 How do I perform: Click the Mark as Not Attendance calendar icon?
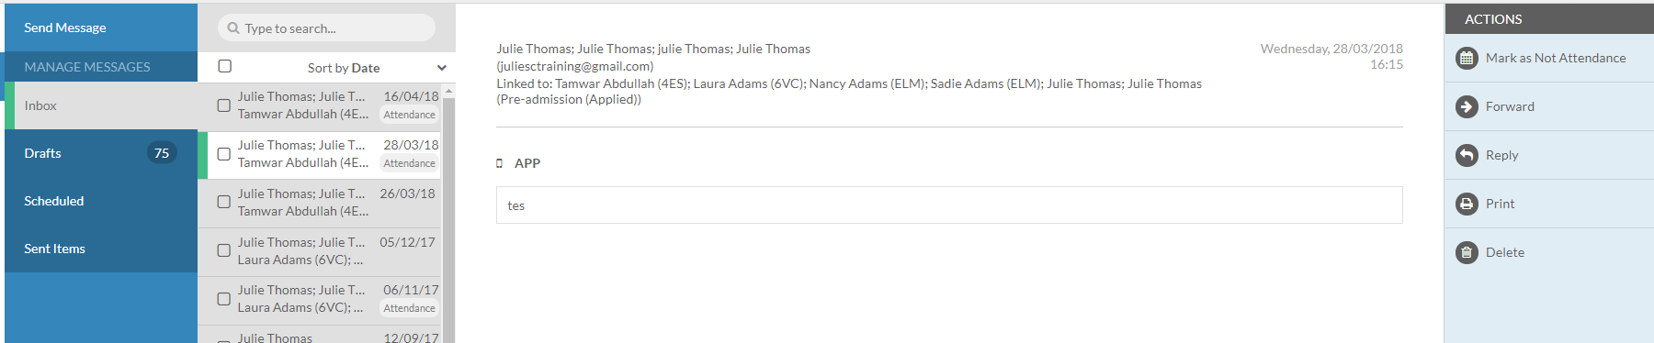point(1467,58)
